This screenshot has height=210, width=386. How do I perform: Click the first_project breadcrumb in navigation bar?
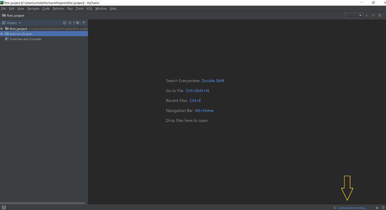(x=15, y=15)
